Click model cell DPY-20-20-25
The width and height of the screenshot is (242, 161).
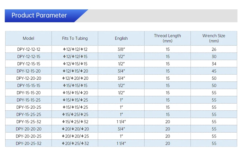(x=29, y=136)
